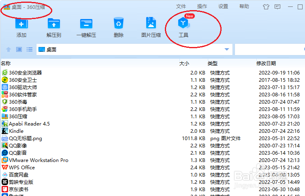The width and height of the screenshot is (305, 196).
Task: Go up one folder with the arrow
Action: click(9, 49)
